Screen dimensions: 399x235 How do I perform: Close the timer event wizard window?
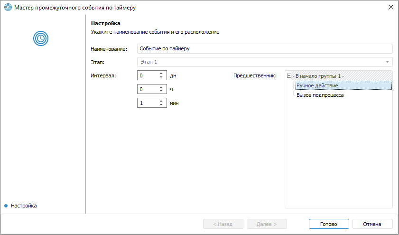[x=390, y=7]
